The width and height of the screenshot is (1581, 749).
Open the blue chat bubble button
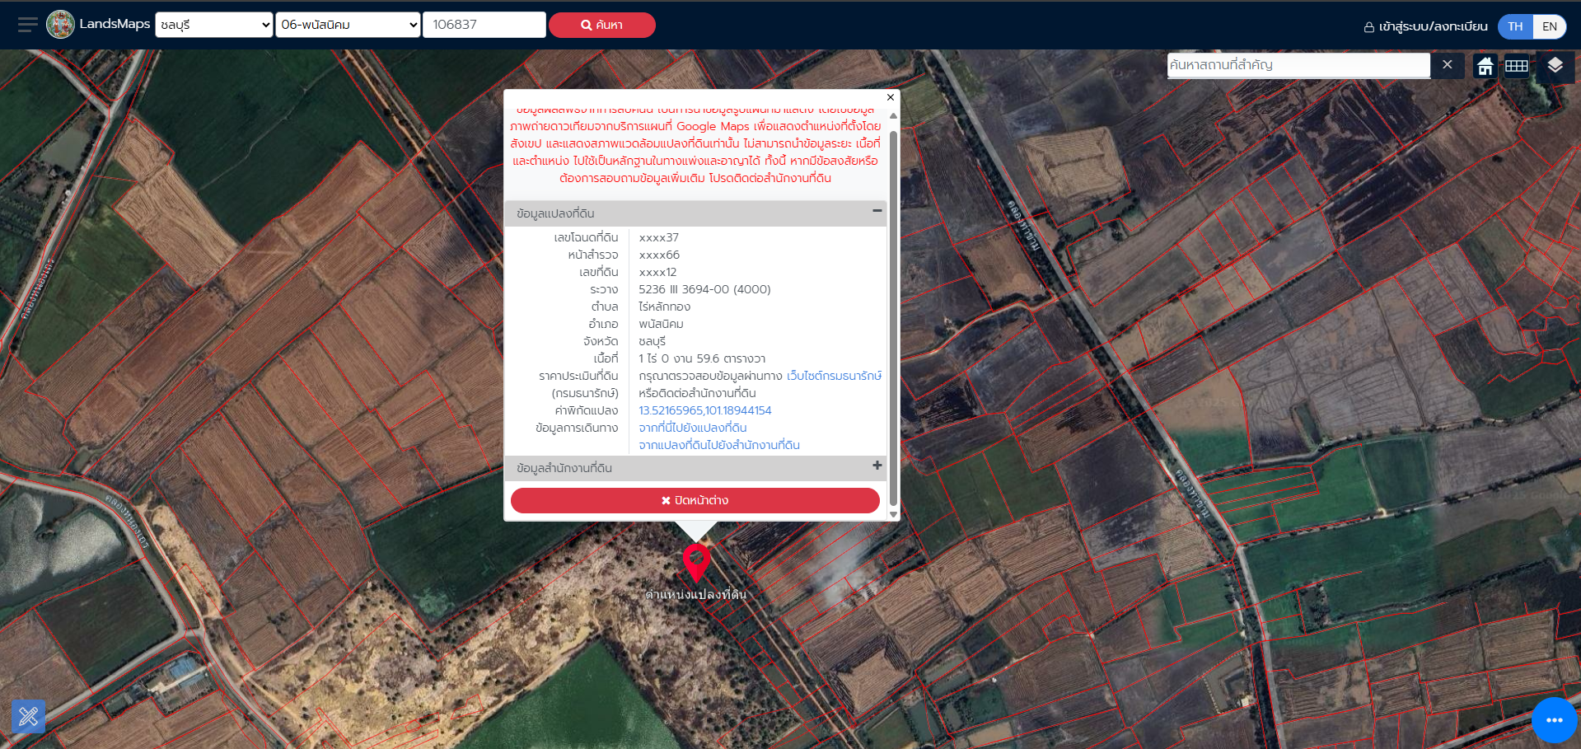(x=1554, y=719)
